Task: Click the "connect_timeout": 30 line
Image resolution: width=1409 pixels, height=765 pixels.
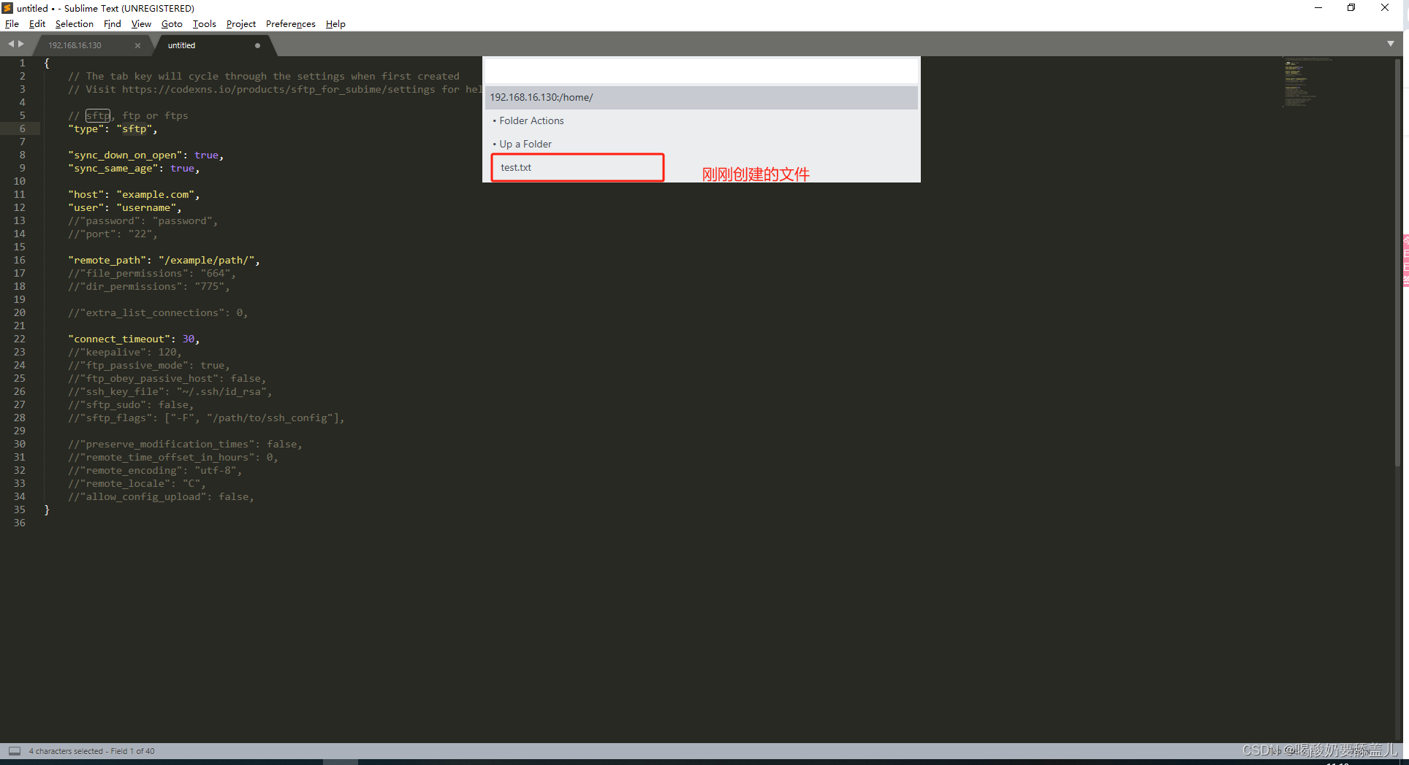Action: click(134, 339)
